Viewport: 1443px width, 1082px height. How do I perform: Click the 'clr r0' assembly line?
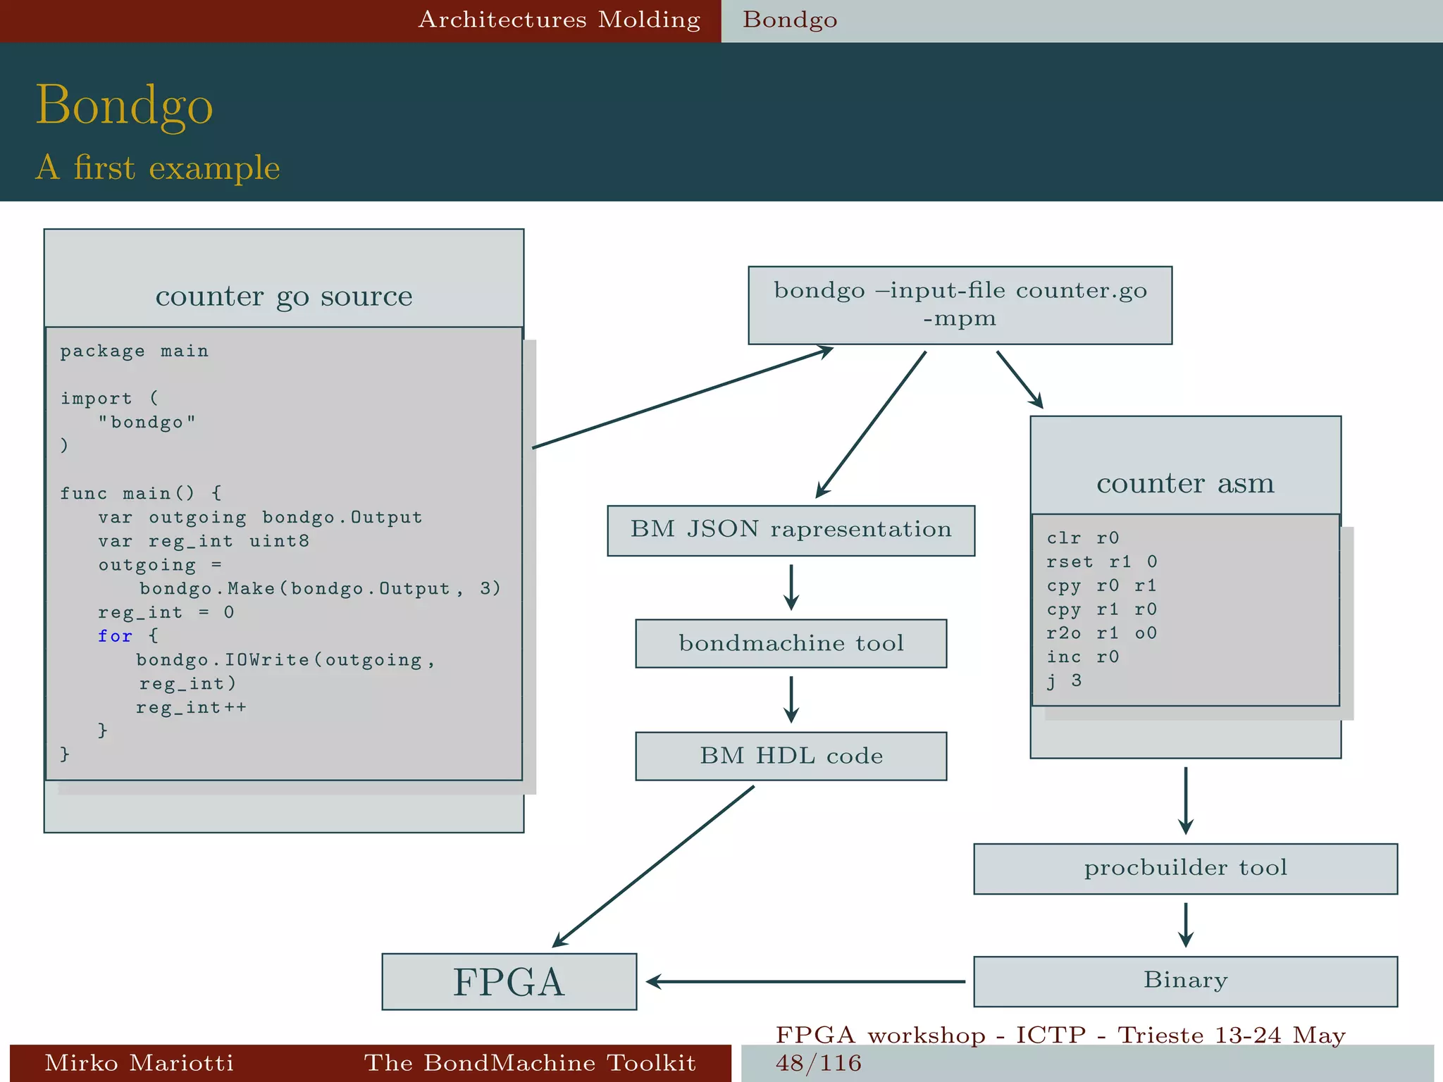[x=1082, y=538]
